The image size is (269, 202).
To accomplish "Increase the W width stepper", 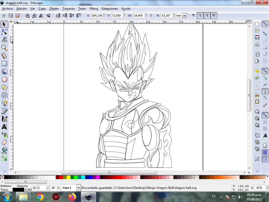I will coord(146,14).
